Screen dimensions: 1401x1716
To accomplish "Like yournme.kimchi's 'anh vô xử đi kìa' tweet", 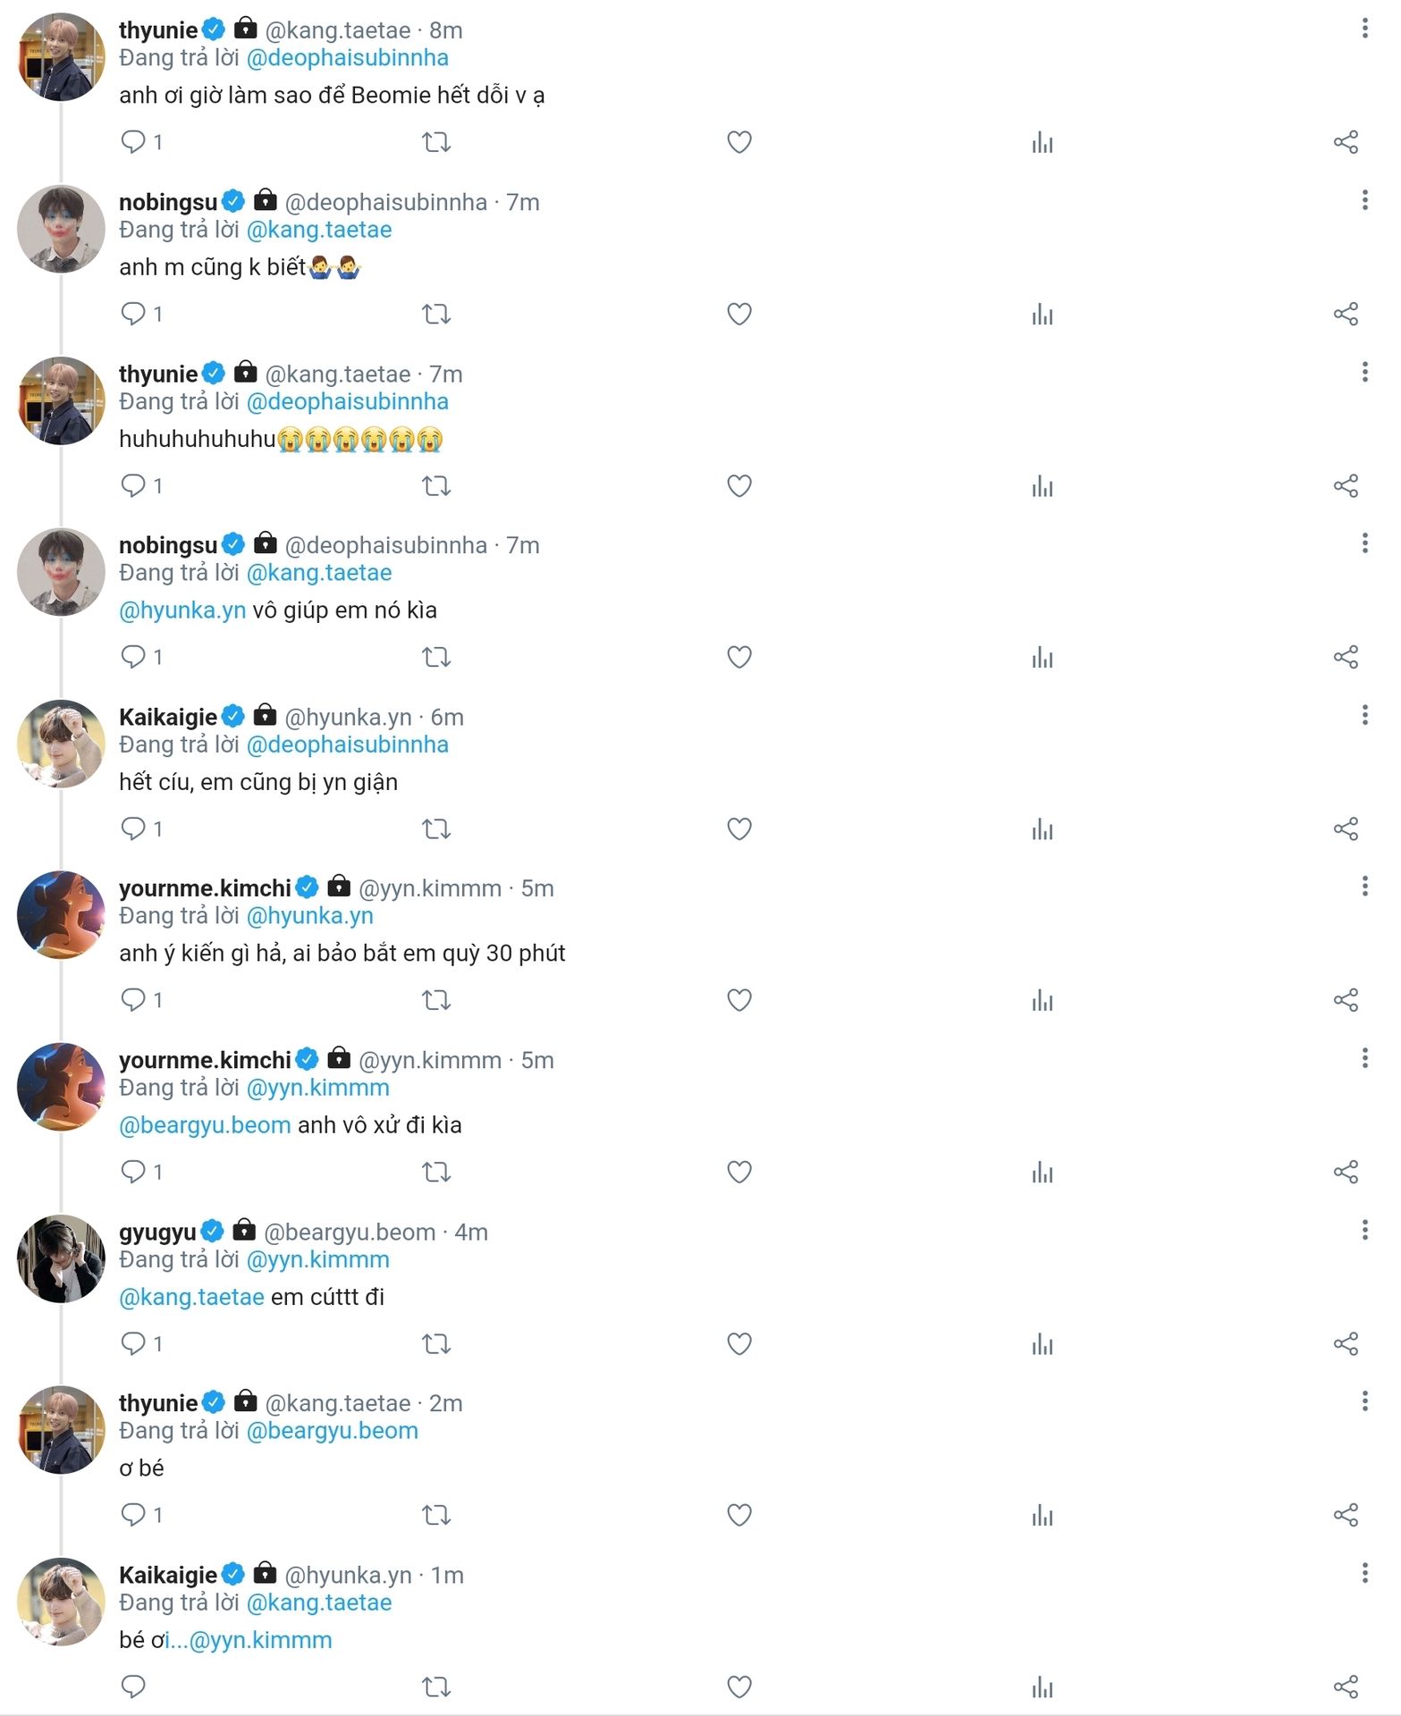I will (738, 1172).
